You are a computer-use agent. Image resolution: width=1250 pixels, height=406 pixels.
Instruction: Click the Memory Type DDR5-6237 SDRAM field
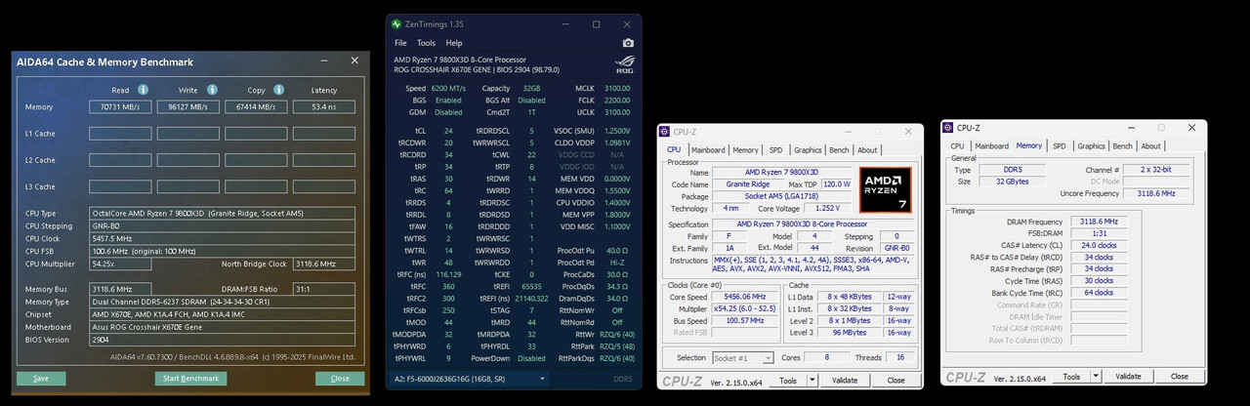pyautogui.click(x=223, y=302)
